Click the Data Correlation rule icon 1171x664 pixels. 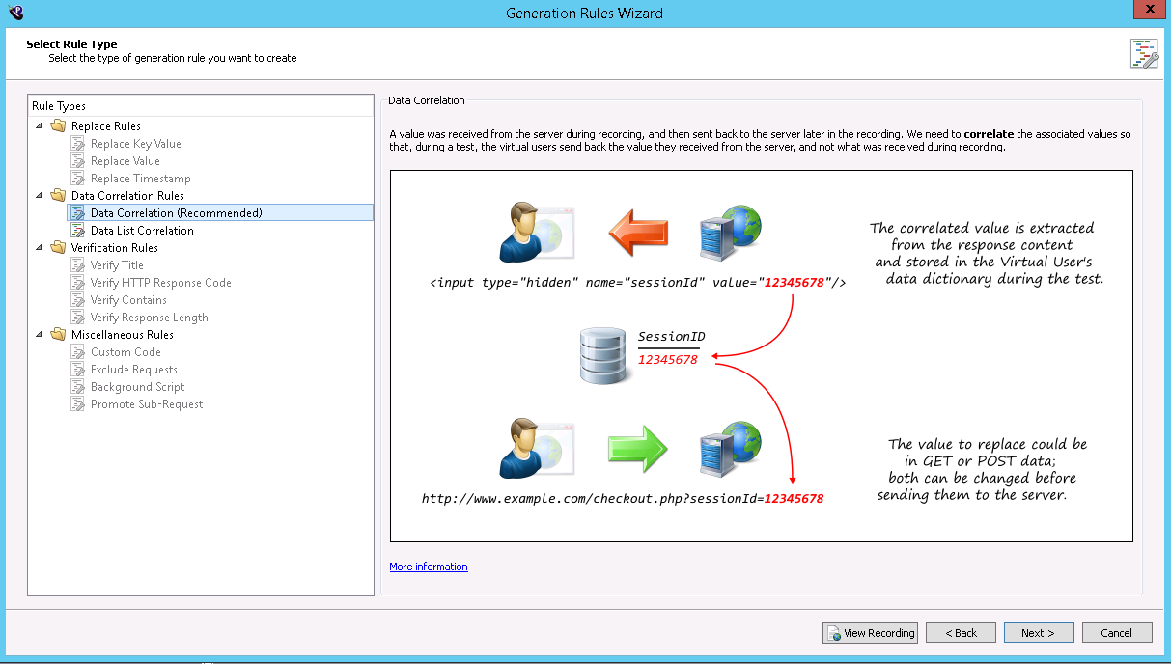tap(77, 213)
